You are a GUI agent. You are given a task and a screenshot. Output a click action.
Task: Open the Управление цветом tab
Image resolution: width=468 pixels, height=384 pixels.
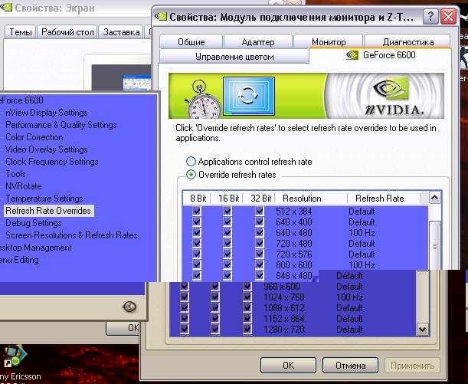tap(234, 57)
